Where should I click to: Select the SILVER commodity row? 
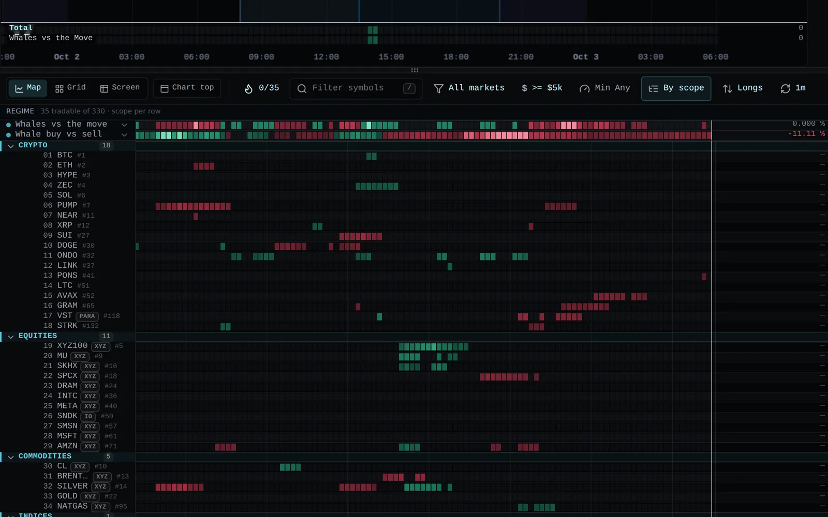point(67,486)
